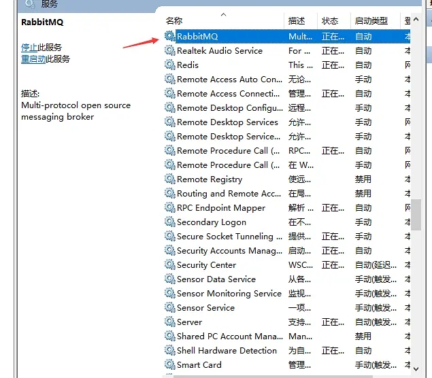The height and width of the screenshot is (378, 432).
Task: Select Sensor Data Service entry
Action: tap(216, 279)
